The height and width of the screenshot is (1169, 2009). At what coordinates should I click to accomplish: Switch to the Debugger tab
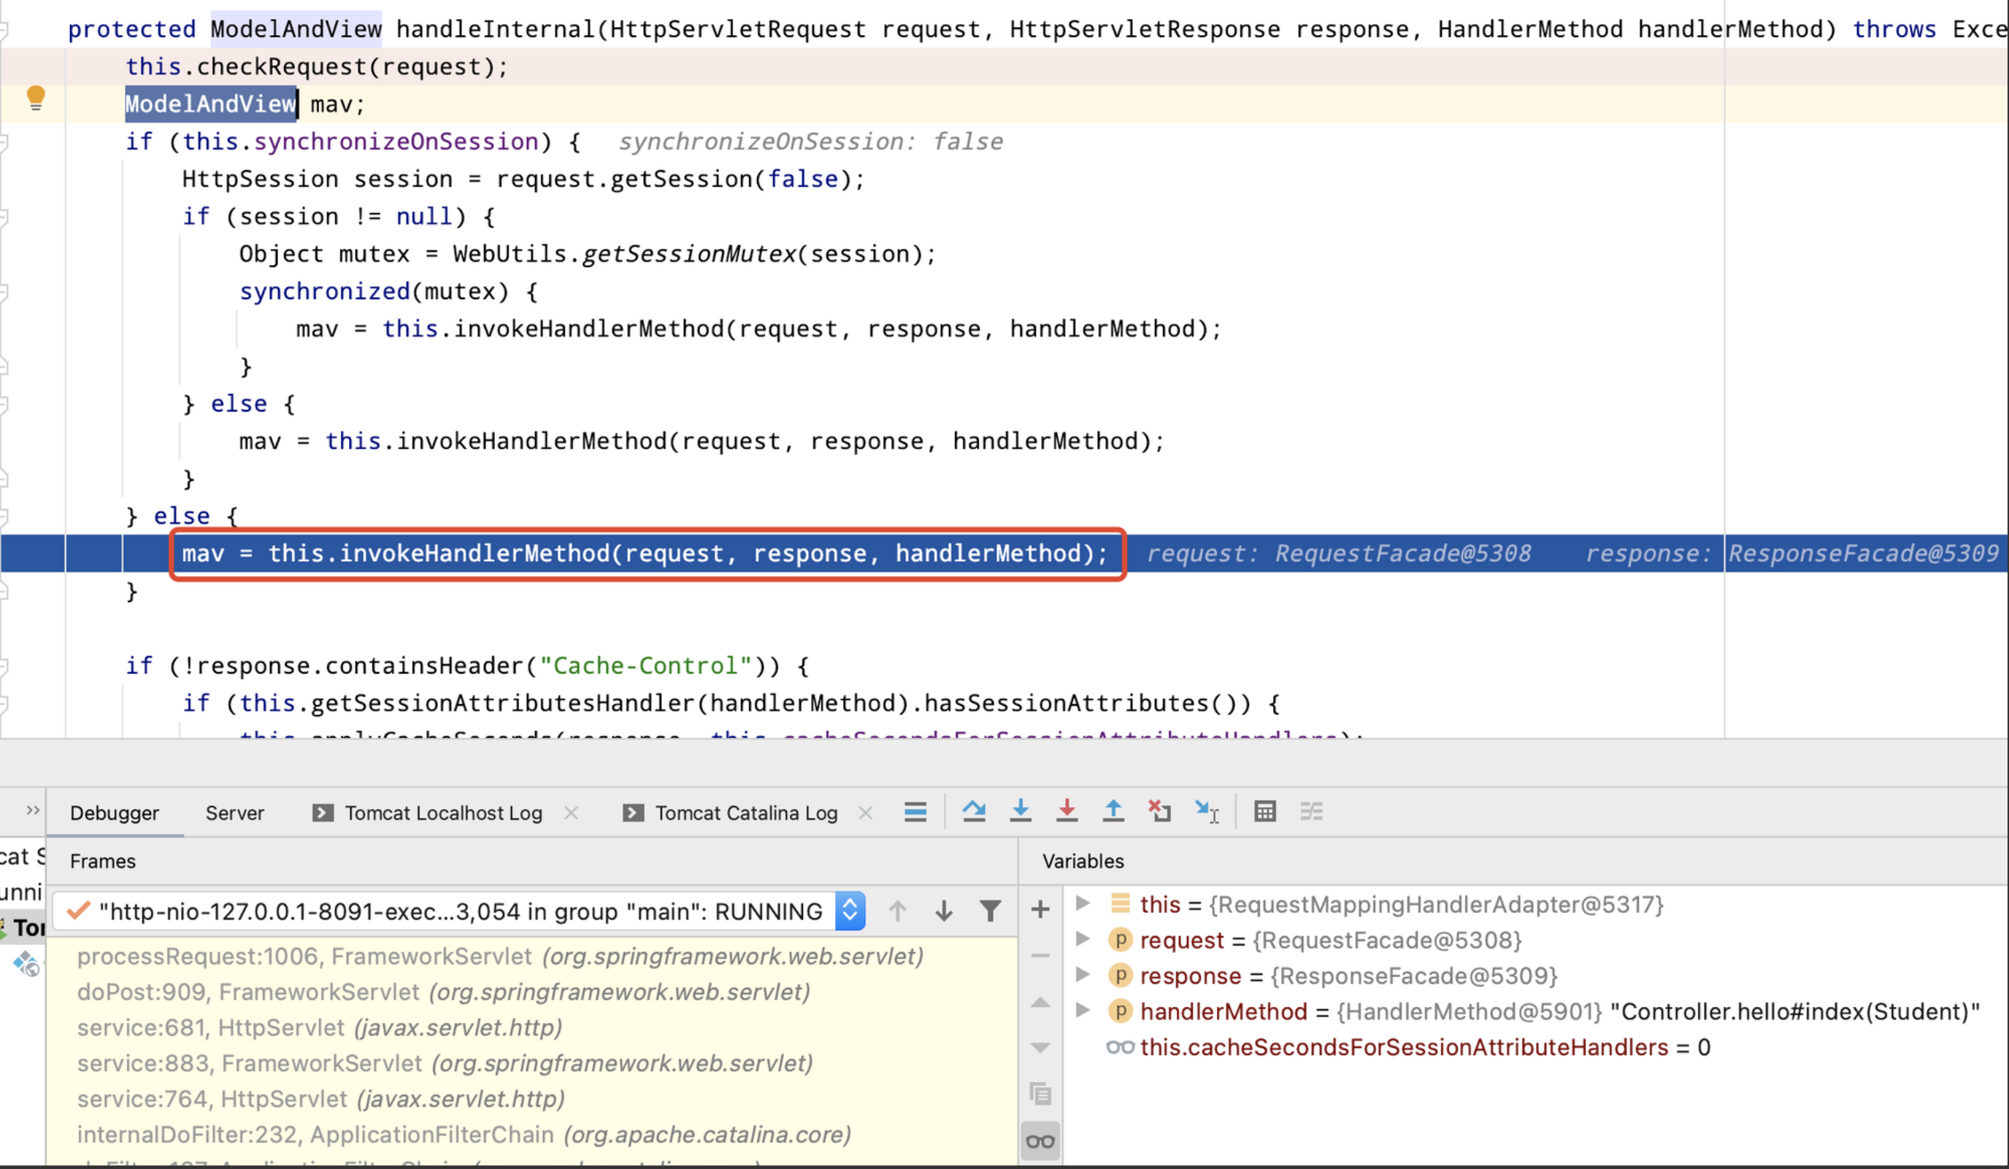[x=115, y=813]
